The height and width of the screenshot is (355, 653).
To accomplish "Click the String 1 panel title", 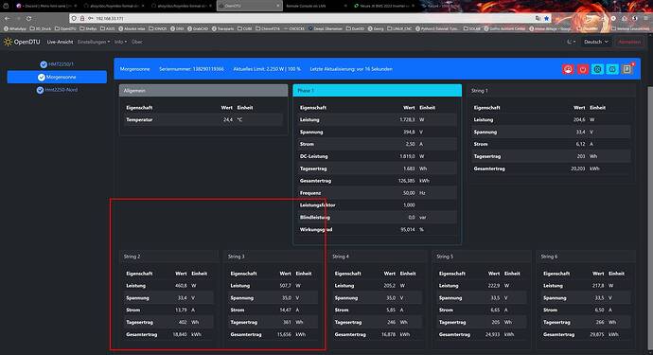I will tap(479, 91).
